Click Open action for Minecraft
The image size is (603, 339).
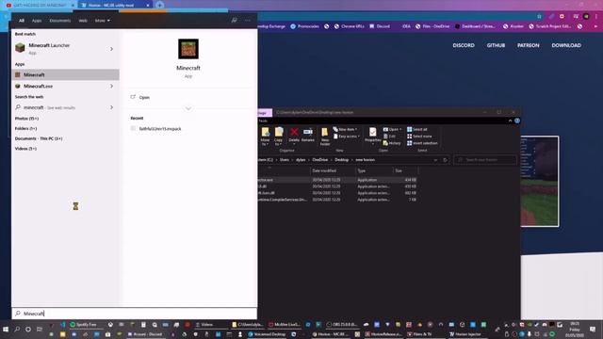coord(144,97)
